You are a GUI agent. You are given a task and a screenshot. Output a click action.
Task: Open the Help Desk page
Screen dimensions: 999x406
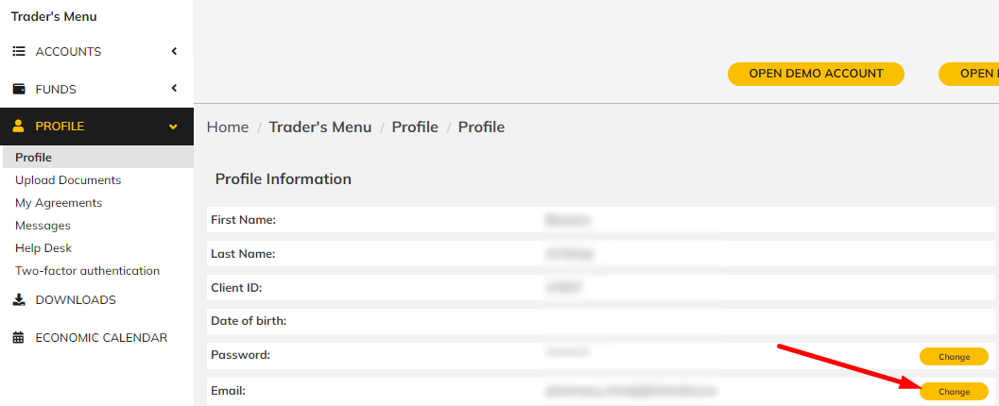43,248
